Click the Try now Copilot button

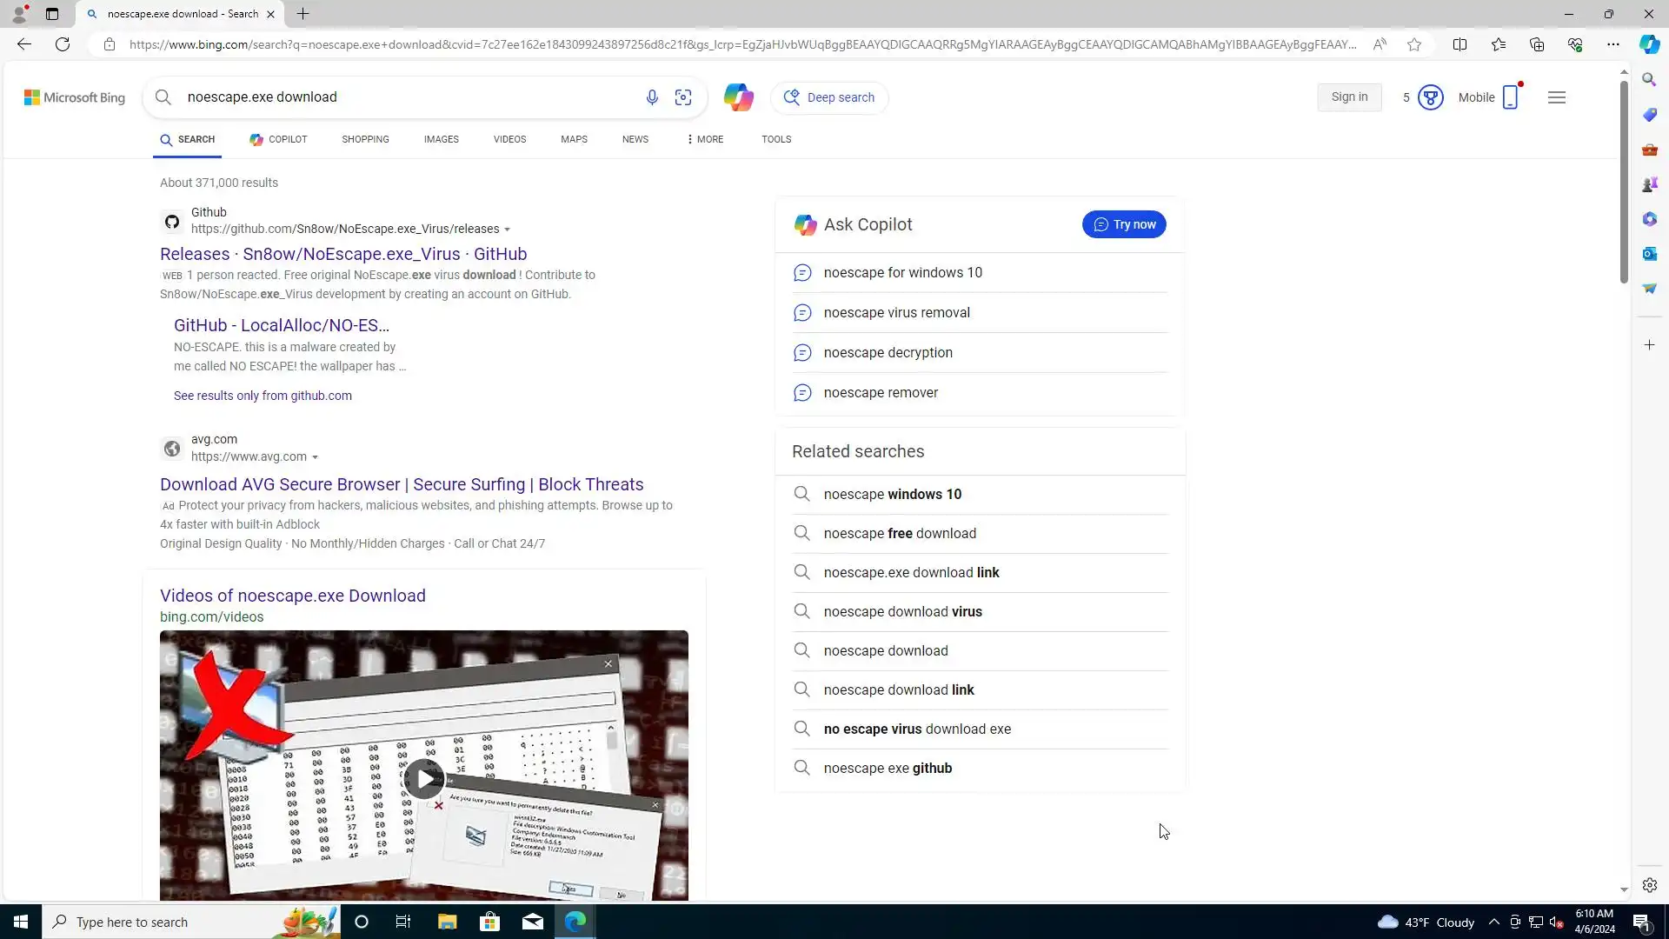1123,224
